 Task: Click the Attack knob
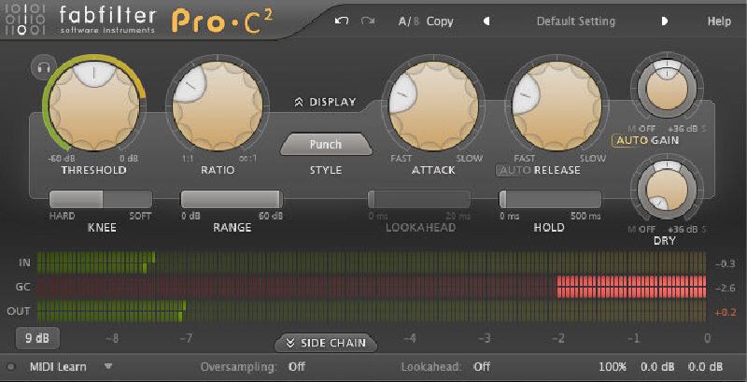coord(433,106)
